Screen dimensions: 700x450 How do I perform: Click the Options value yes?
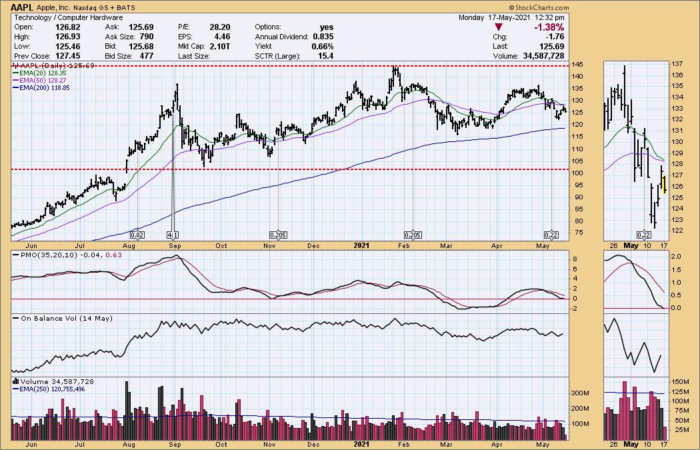click(x=327, y=27)
